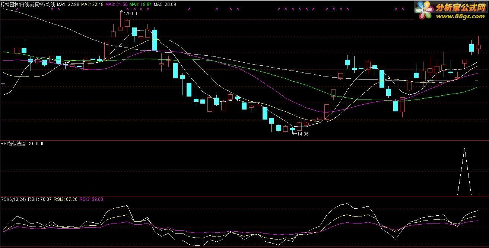Click the stock title 棕榈园林(日线 前复权)
The height and width of the screenshot is (248, 489).
point(22,4)
